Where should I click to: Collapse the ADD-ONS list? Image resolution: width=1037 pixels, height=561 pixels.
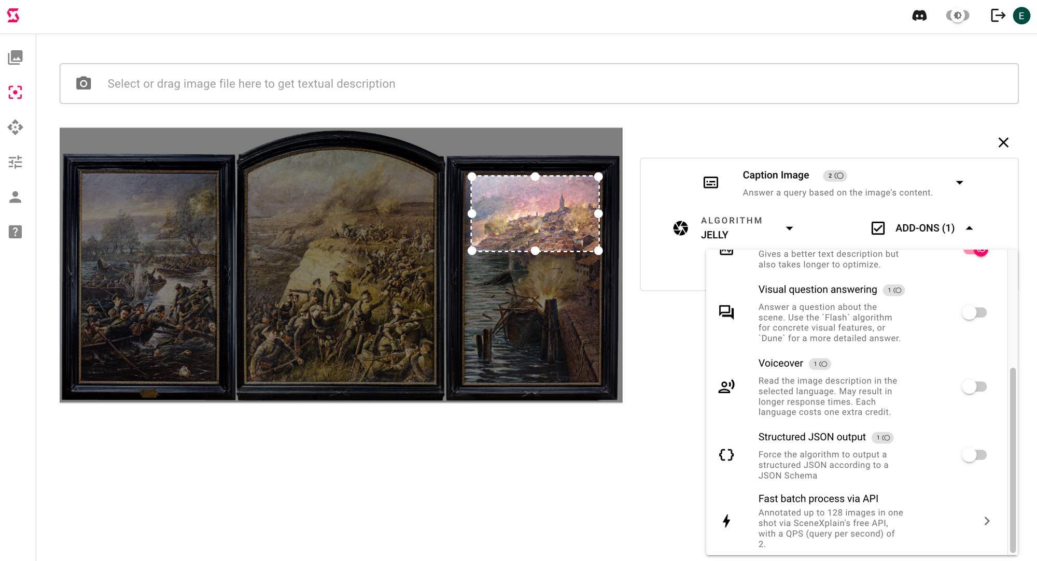[x=970, y=228]
